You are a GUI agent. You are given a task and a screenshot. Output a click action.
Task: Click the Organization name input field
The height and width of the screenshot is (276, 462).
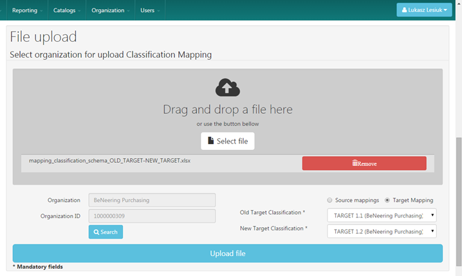[x=151, y=200]
